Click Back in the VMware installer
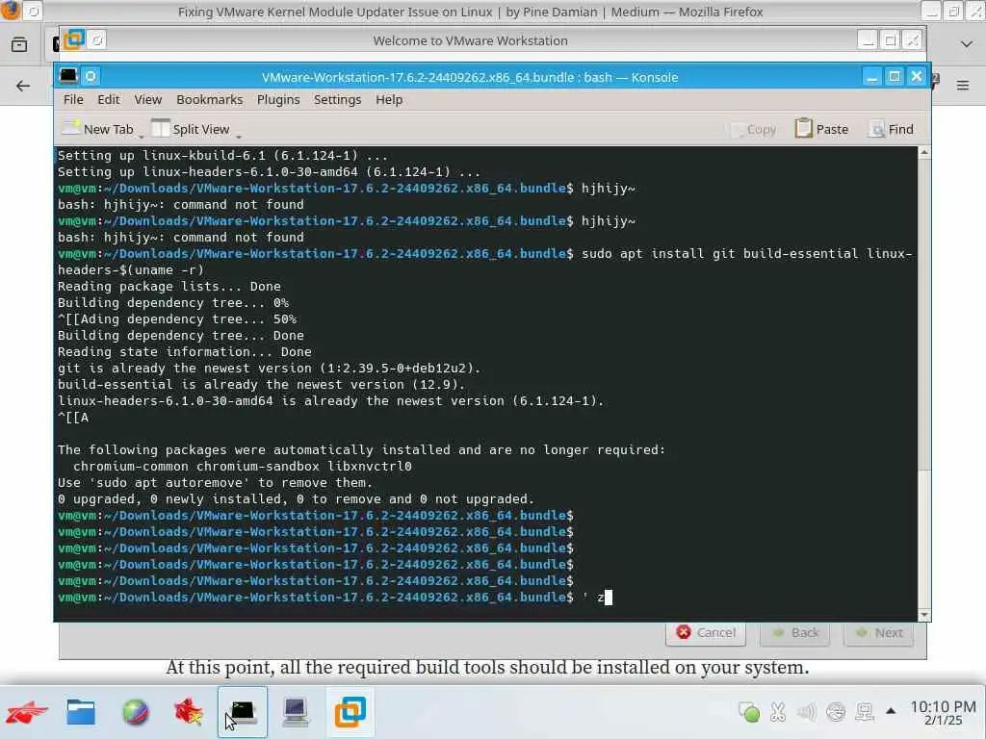Image resolution: width=986 pixels, height=739 pixels. tap(794, 633)
